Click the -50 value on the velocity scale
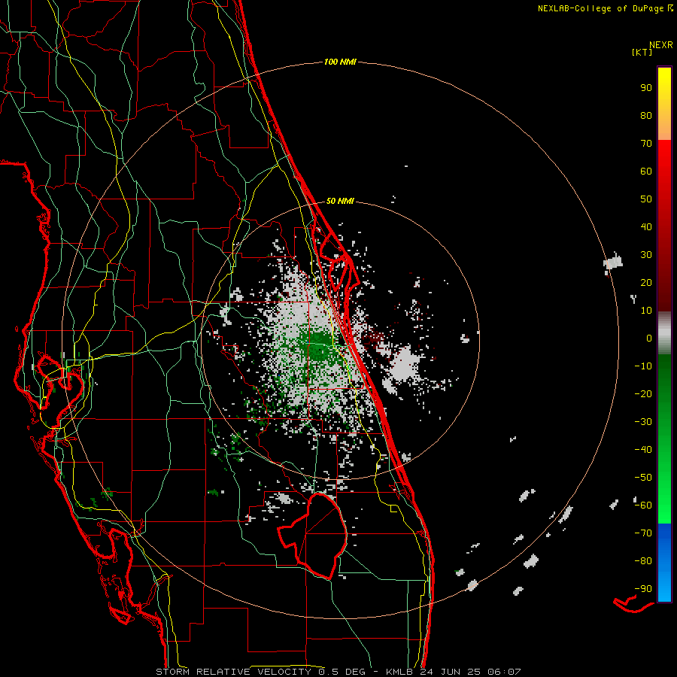677x677 pixels. point(643,478)
